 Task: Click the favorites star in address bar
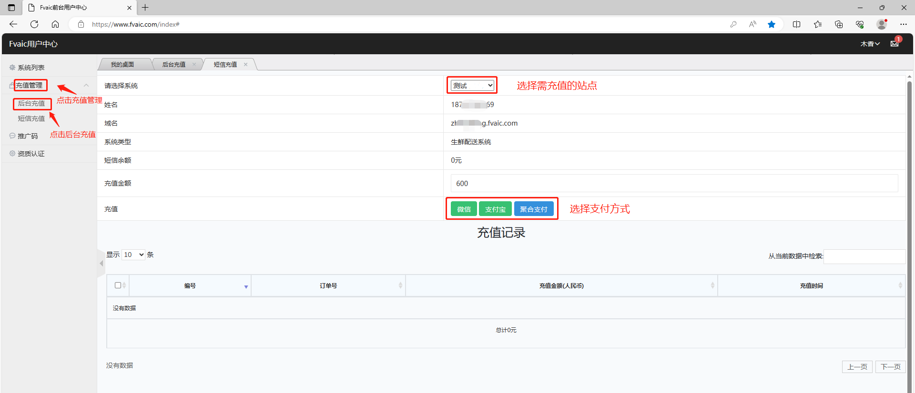771,24
